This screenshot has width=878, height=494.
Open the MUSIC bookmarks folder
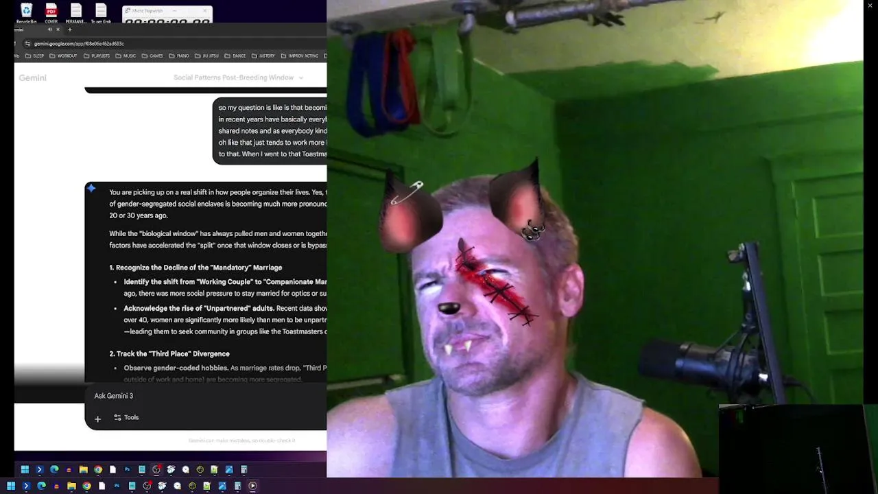(126, 56)
